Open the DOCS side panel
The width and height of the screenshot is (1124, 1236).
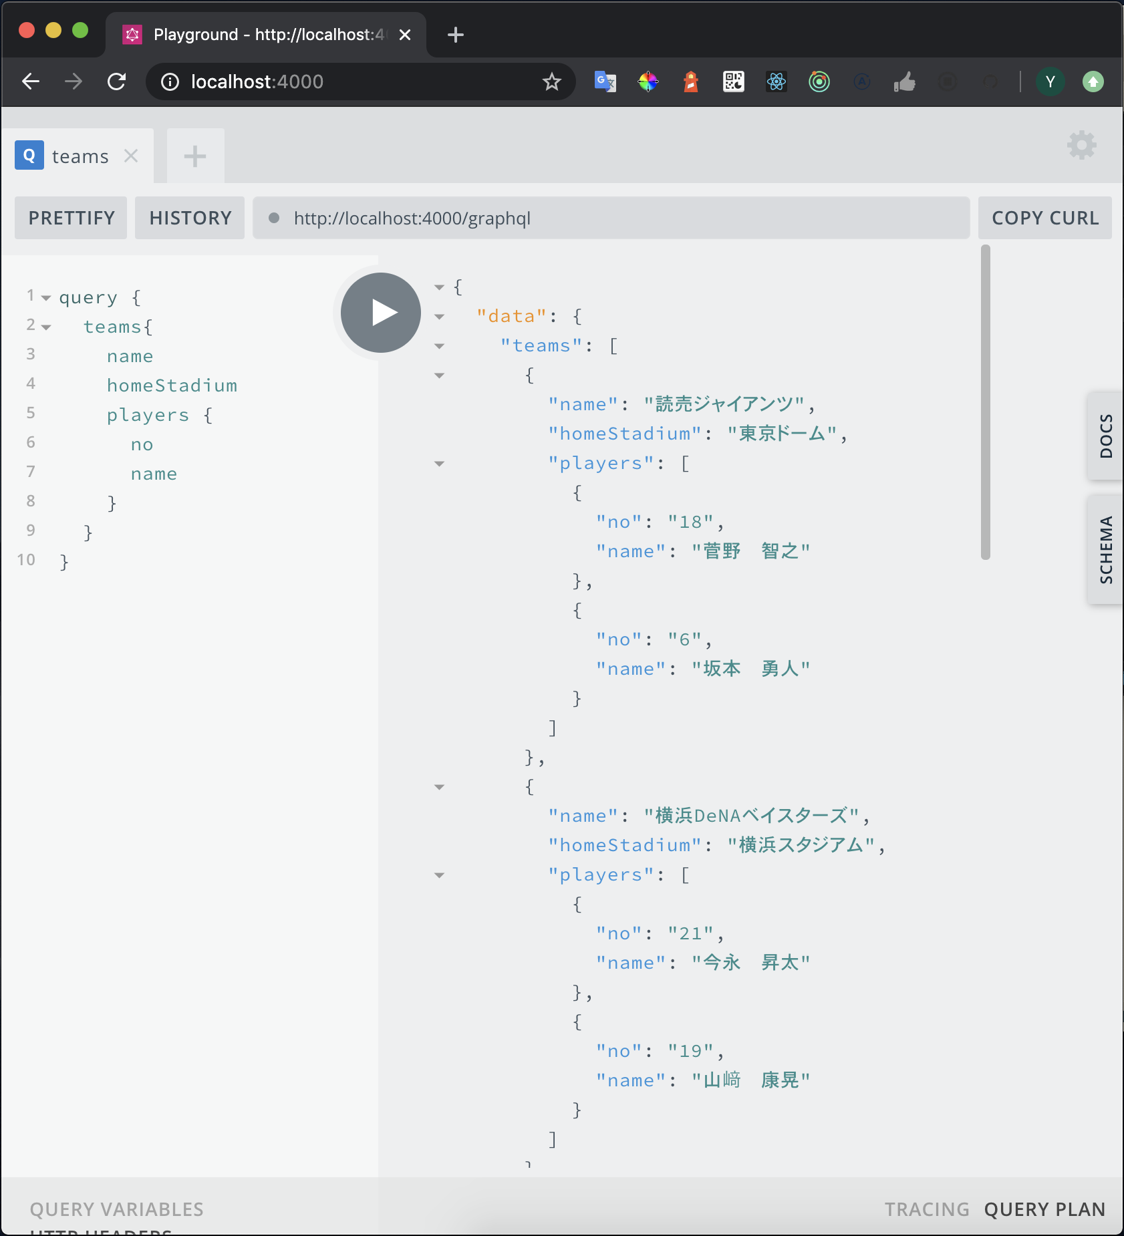(1106, 436)
